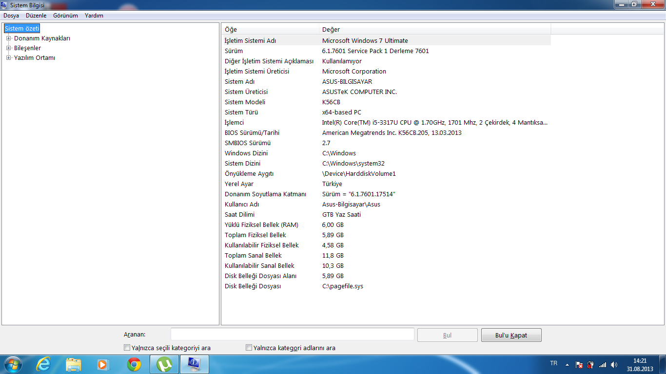The image size is (666, 374).
Task: Select the Windows Dizini row
Action: pos(387,153)
